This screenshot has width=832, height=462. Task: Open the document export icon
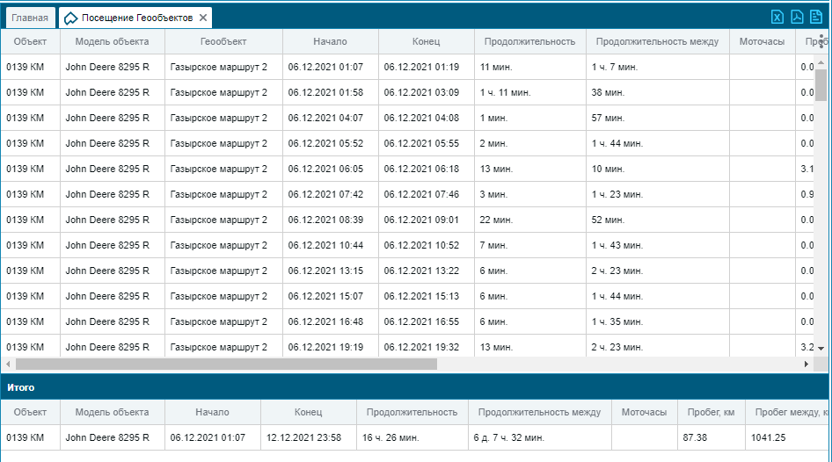[816, 17]
